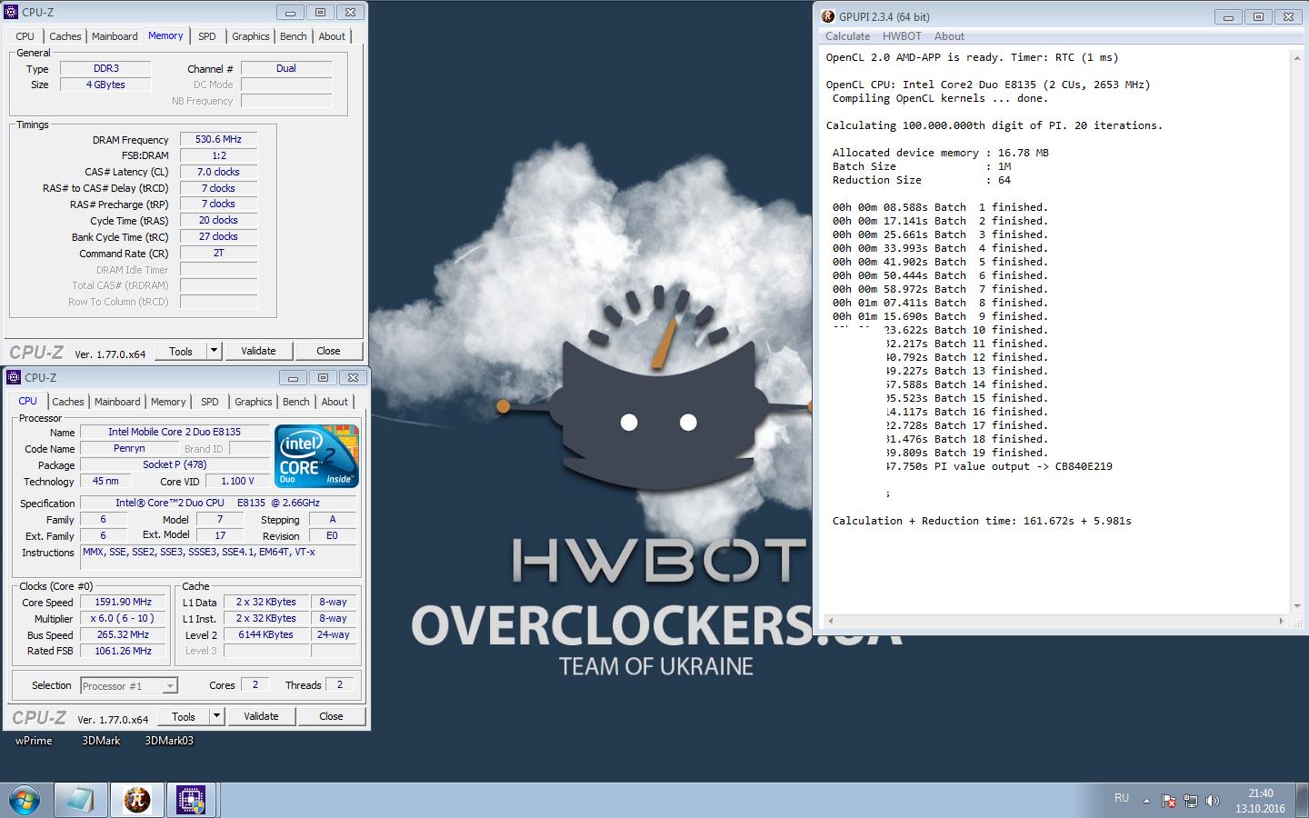Open the Windows Start menu orb
Viewport: 1309px width, 818px height.
point(23,801)
